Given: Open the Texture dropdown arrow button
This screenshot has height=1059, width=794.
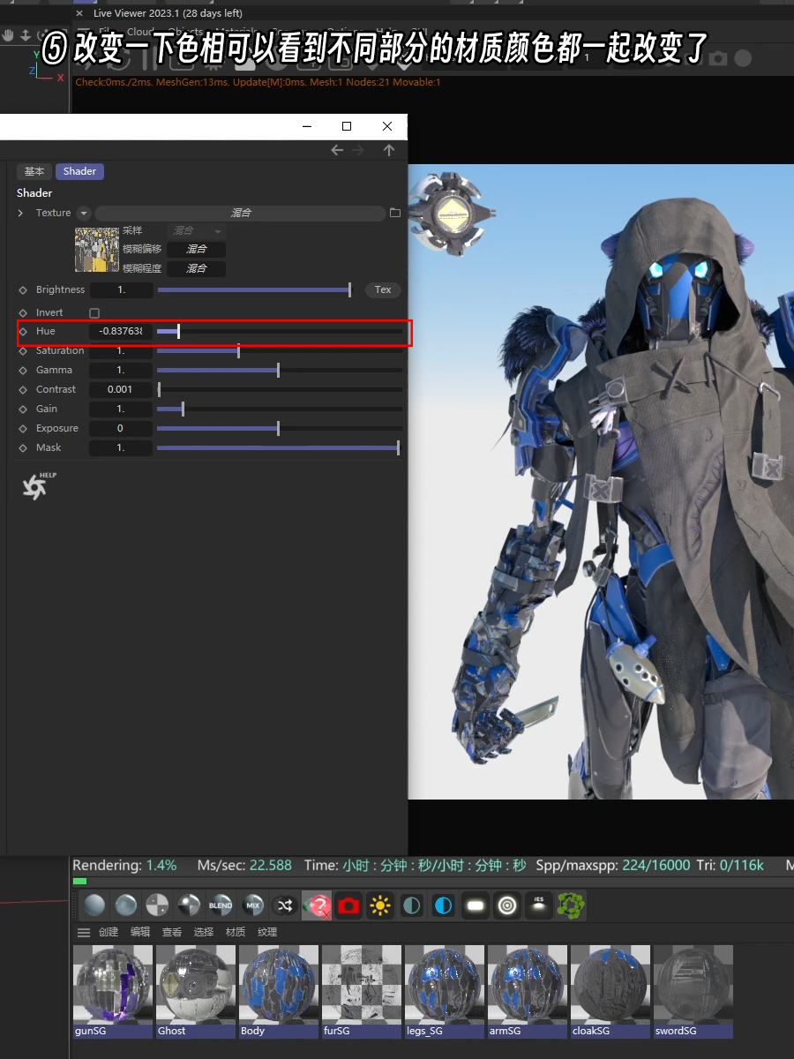Looking at the screenshot, I should pyautogui.click(x=84, y=214).
